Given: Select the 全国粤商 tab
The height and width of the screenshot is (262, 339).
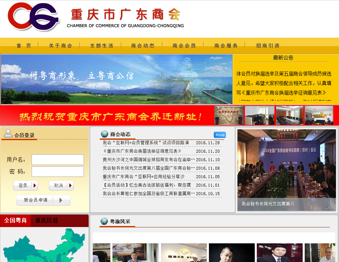Looking at the screenshot, I should [15, 221].
